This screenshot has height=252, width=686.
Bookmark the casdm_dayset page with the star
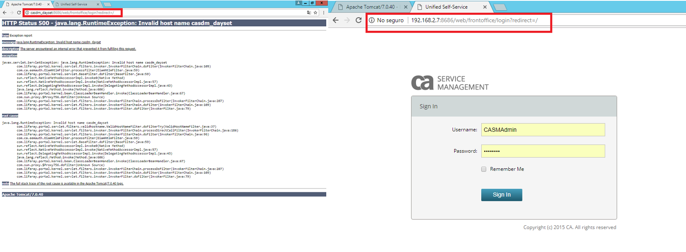tap(316, 13)
